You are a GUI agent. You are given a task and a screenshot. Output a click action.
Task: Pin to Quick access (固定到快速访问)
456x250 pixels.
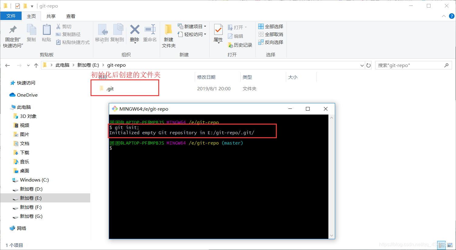tap(13, 36)
